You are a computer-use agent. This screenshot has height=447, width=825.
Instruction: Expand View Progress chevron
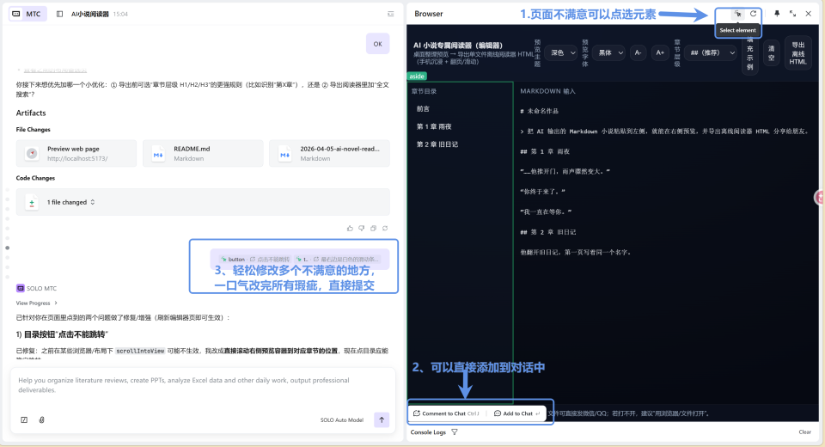[56, 303]
